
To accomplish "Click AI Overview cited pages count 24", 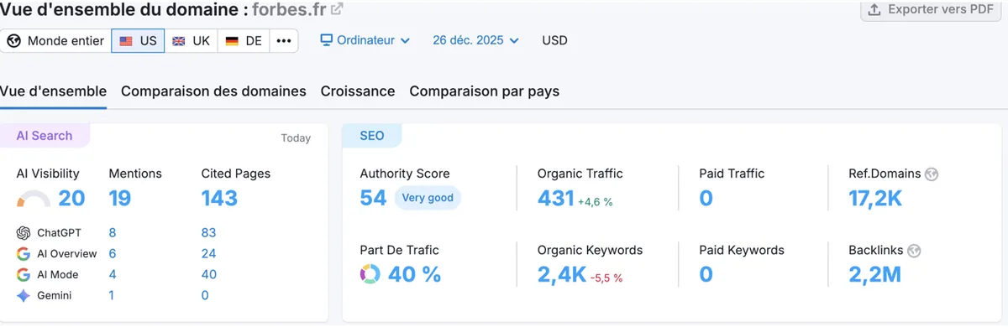I will [x=209, y=254].
